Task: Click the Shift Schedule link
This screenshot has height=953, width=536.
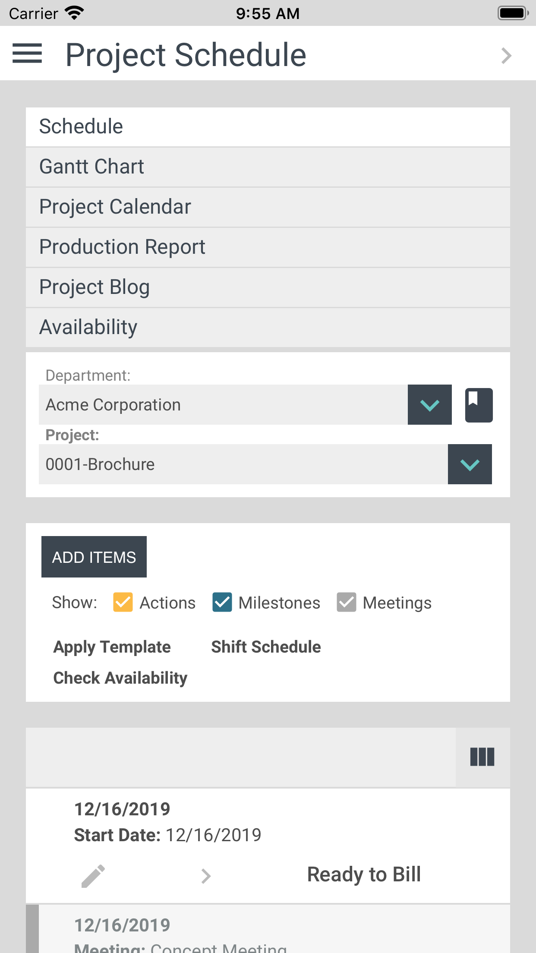Action: [266, 647]
